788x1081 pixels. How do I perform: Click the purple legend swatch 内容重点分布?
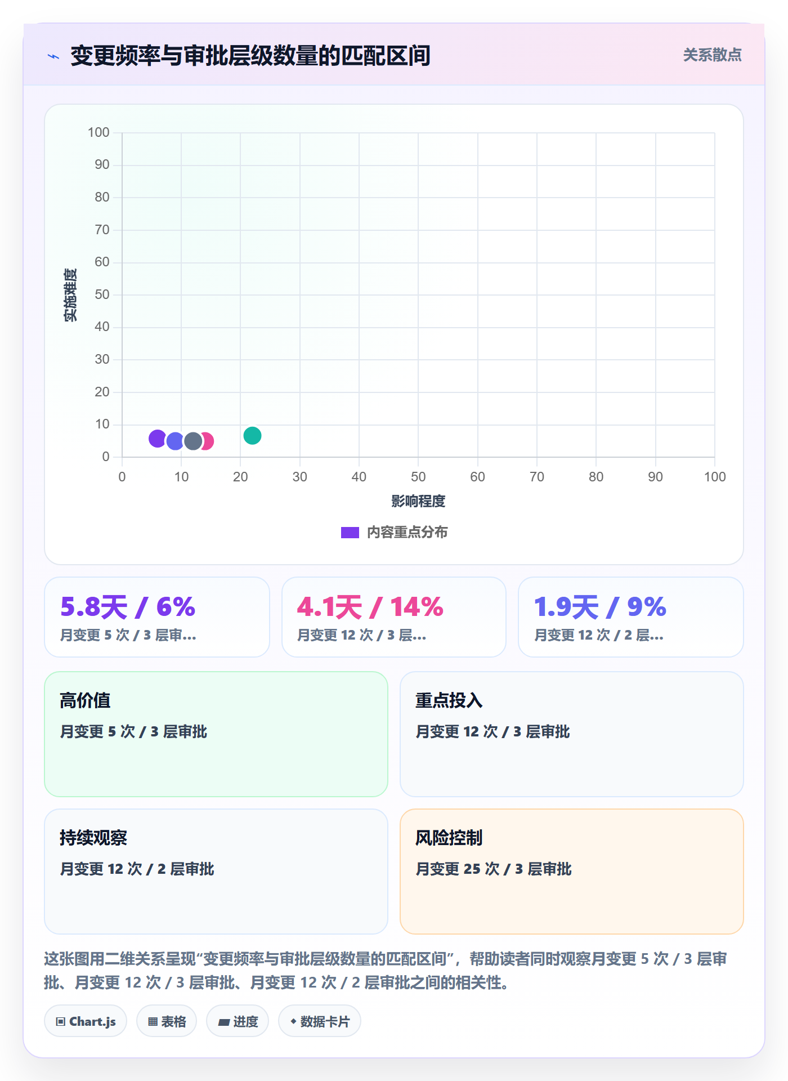350,533
